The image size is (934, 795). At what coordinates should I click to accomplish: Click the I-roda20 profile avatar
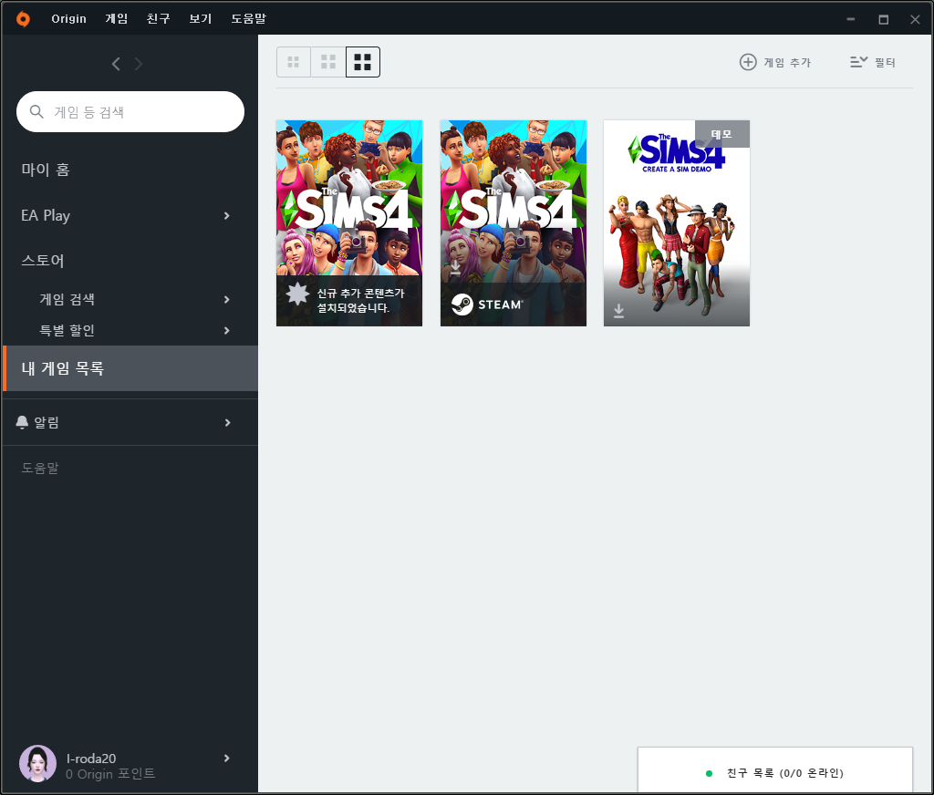[x=37, y=763]
